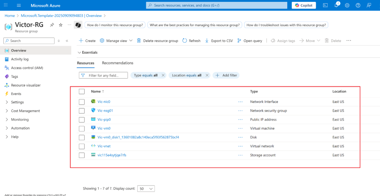Open sidebar expand/collapse options icon
Screen dimensions: 380x196
[59, 41]
